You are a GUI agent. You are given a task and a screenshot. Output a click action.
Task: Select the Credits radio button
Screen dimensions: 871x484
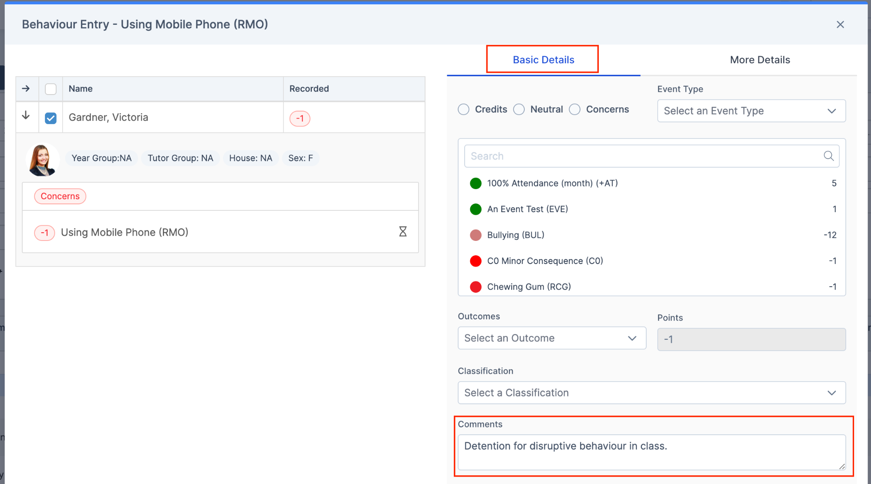463,109
